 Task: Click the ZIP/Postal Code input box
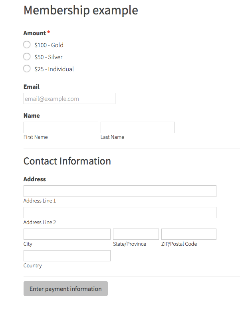point(189,234)
